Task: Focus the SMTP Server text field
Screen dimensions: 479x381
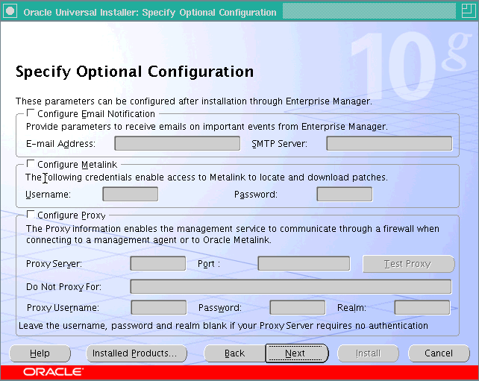Action: (x=389, y=144)
